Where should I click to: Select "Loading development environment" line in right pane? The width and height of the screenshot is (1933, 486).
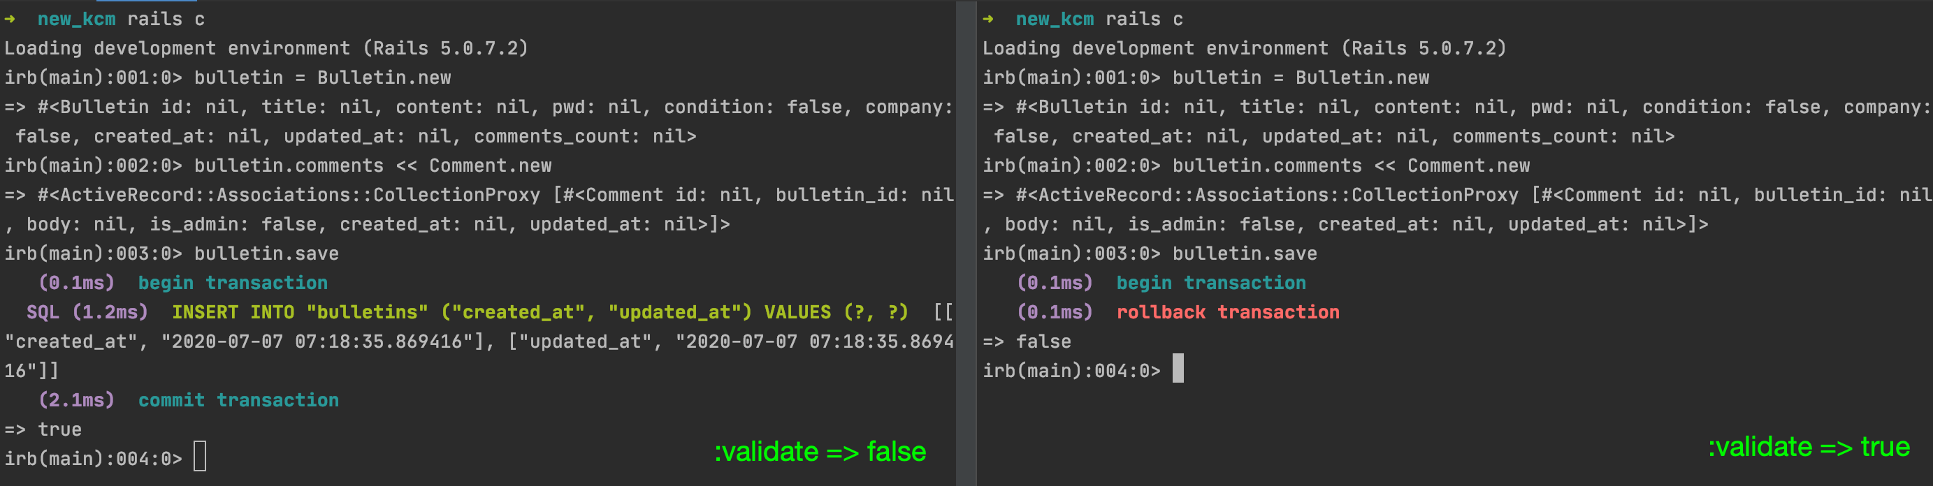tap(1245, 48)
